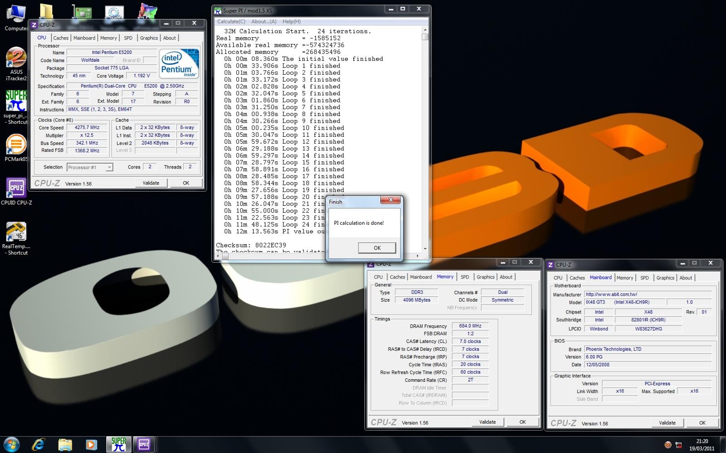Open the Calculate(C) menu in Super PI

231,21
